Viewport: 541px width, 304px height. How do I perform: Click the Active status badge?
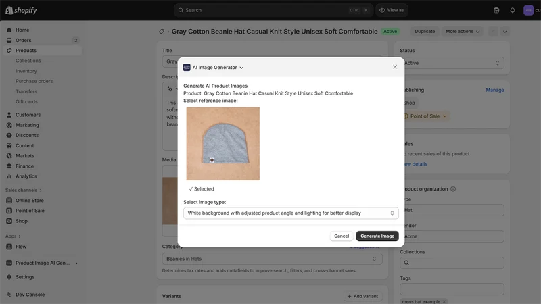[390, 31]
